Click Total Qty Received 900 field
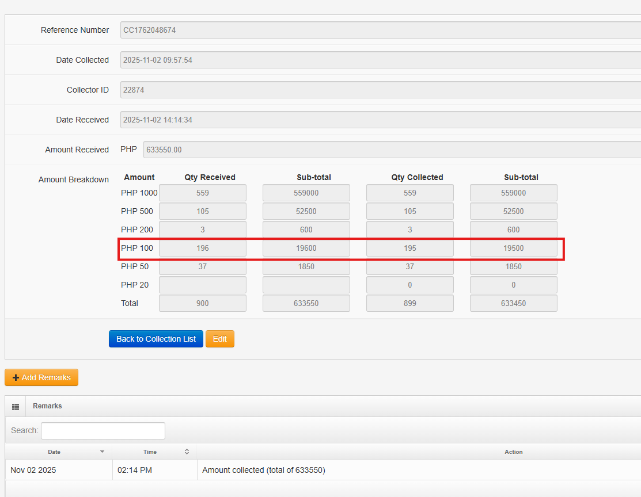 203,303
